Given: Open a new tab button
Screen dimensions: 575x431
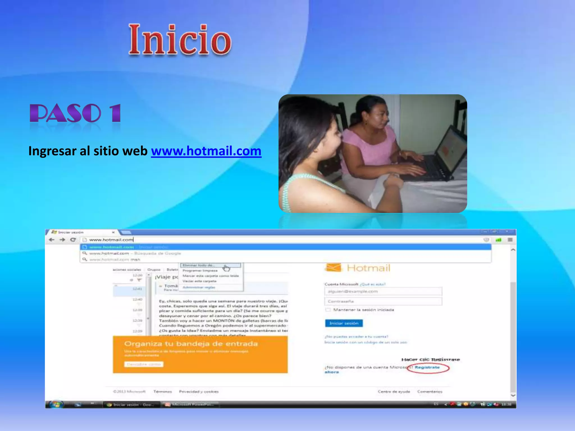Looking at the screenshot, I should (126, 232).
